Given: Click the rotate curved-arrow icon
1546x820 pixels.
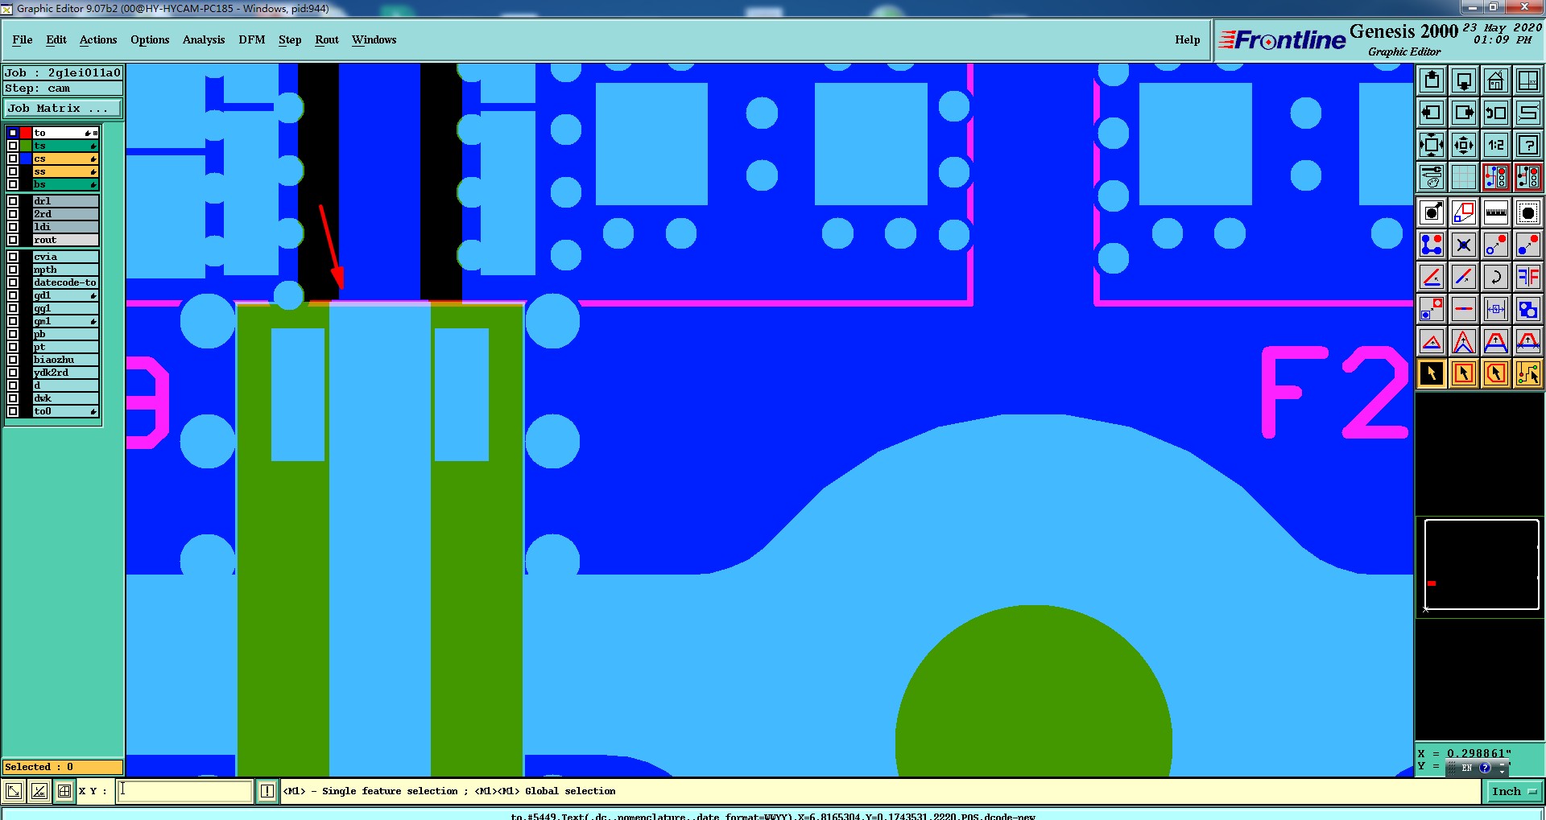Looking at the screenshot, I should (x=1496, y=278).
